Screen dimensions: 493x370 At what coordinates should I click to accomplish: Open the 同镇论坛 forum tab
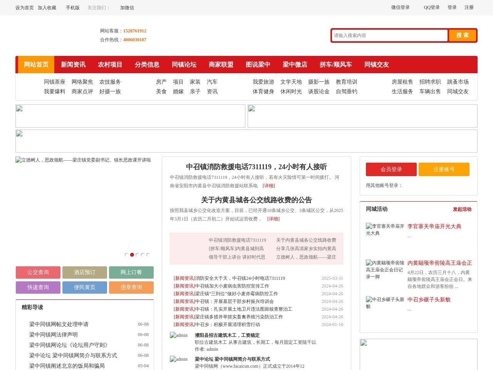[184, 64]
